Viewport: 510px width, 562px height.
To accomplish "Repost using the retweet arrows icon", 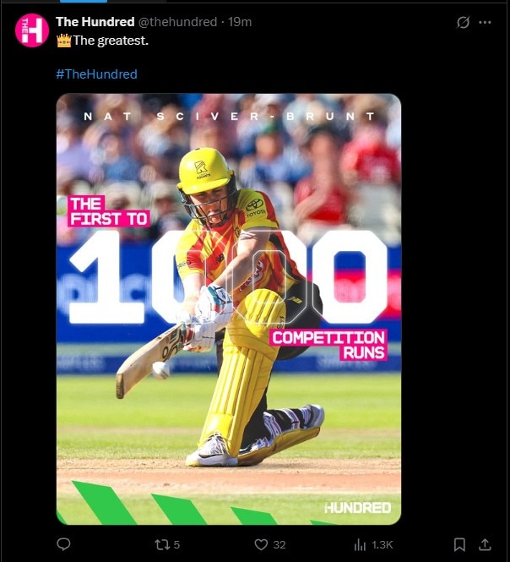I will [x=160, y=545].
